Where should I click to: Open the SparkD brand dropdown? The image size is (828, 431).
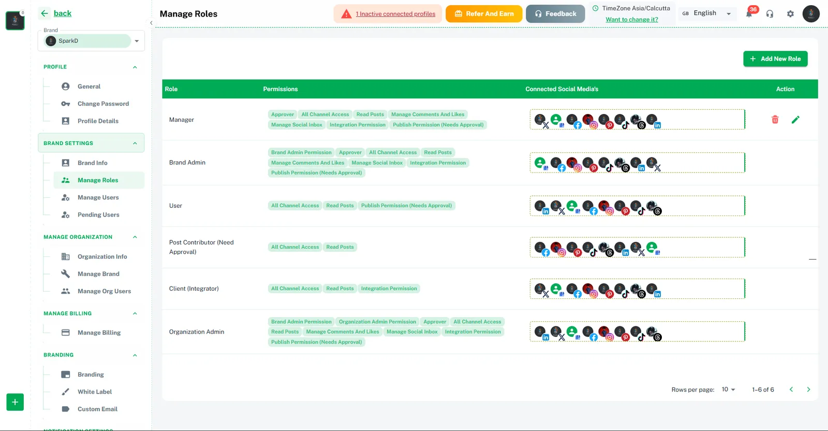click(91, 41)
